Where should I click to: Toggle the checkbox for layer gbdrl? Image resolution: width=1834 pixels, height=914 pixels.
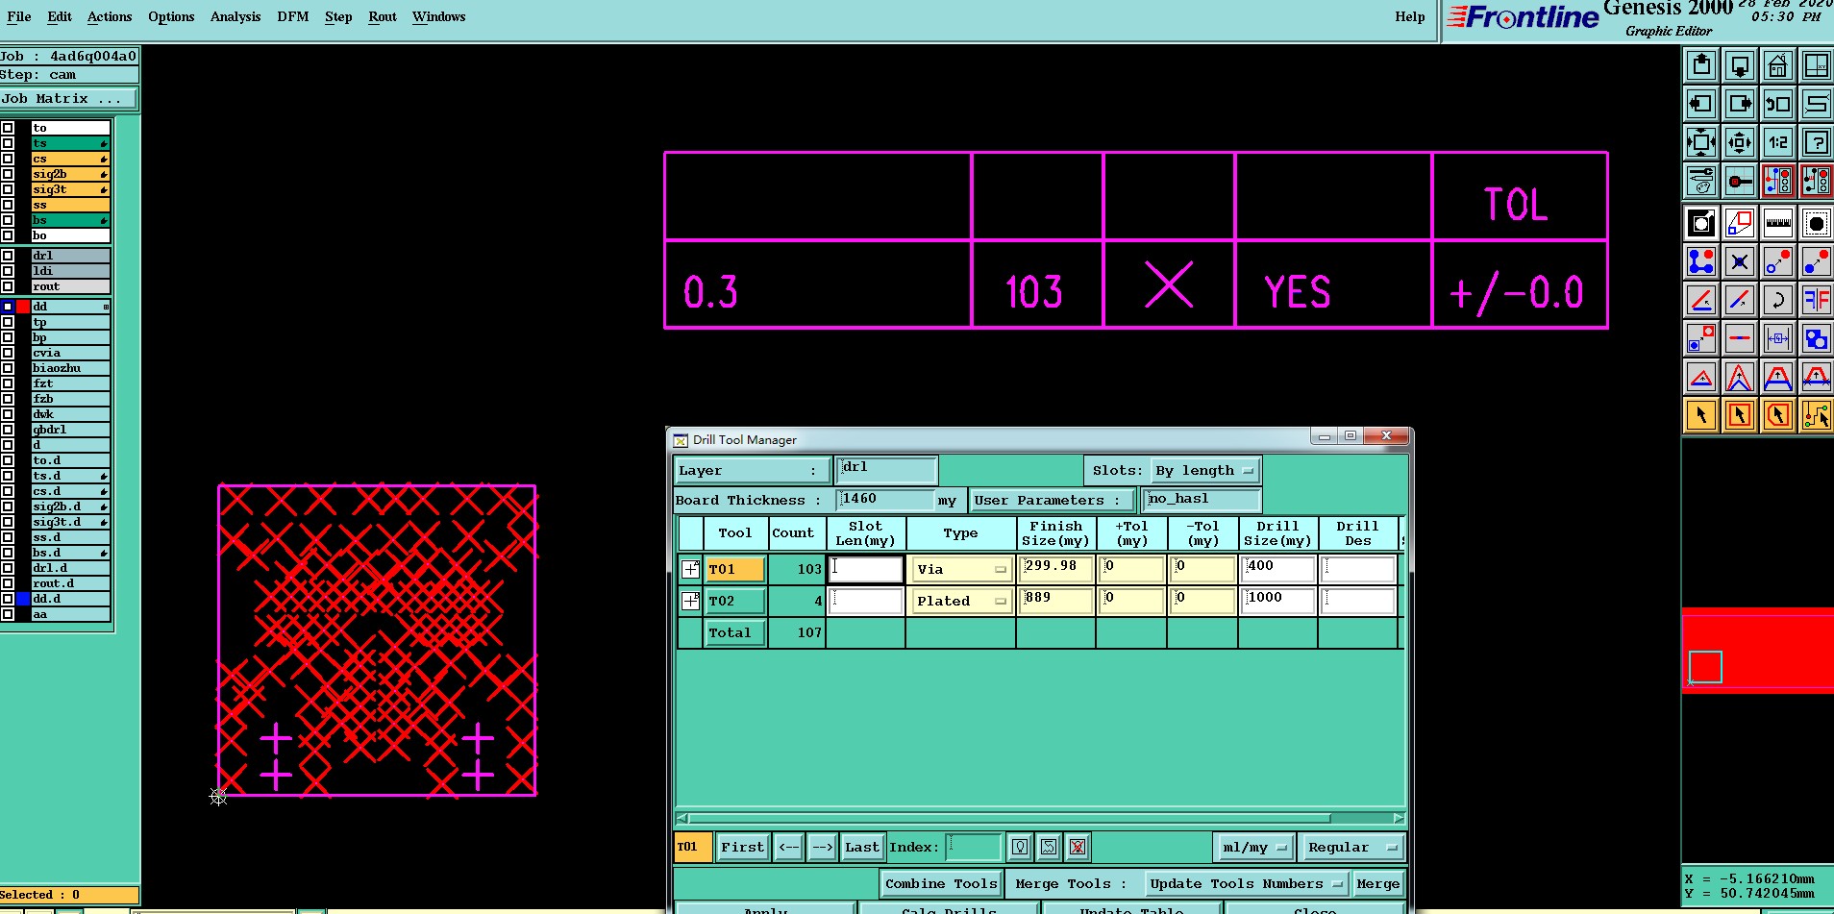[8, 430]
